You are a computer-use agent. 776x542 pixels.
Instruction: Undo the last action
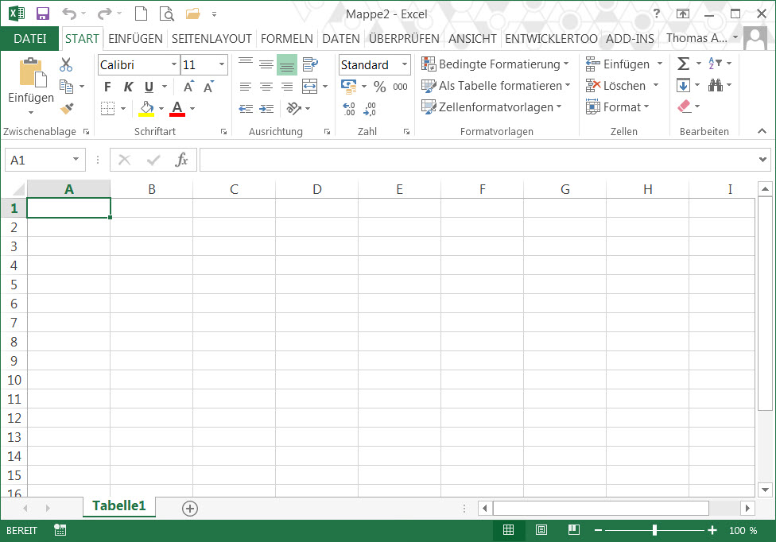tap(69, 14)
